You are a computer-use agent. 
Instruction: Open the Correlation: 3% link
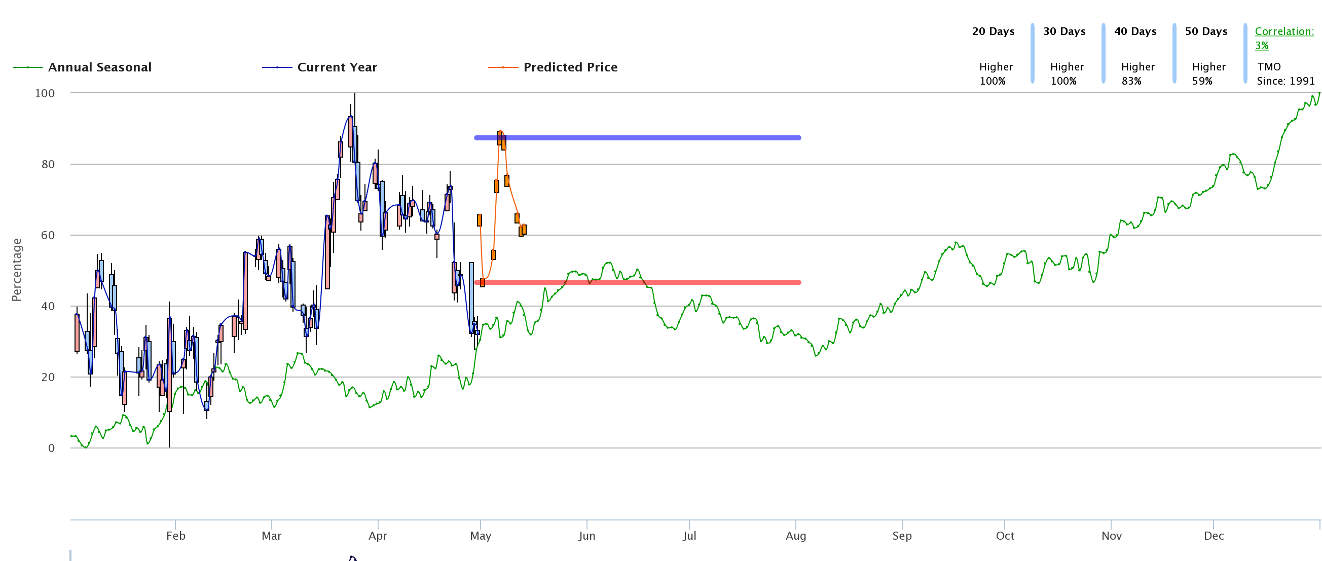tap(1284, 39)
